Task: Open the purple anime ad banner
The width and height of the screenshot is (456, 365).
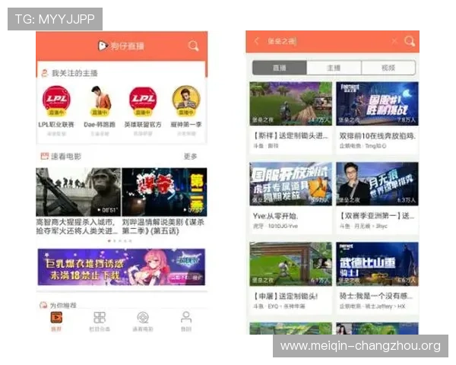Action: click(x=122, y=267)
